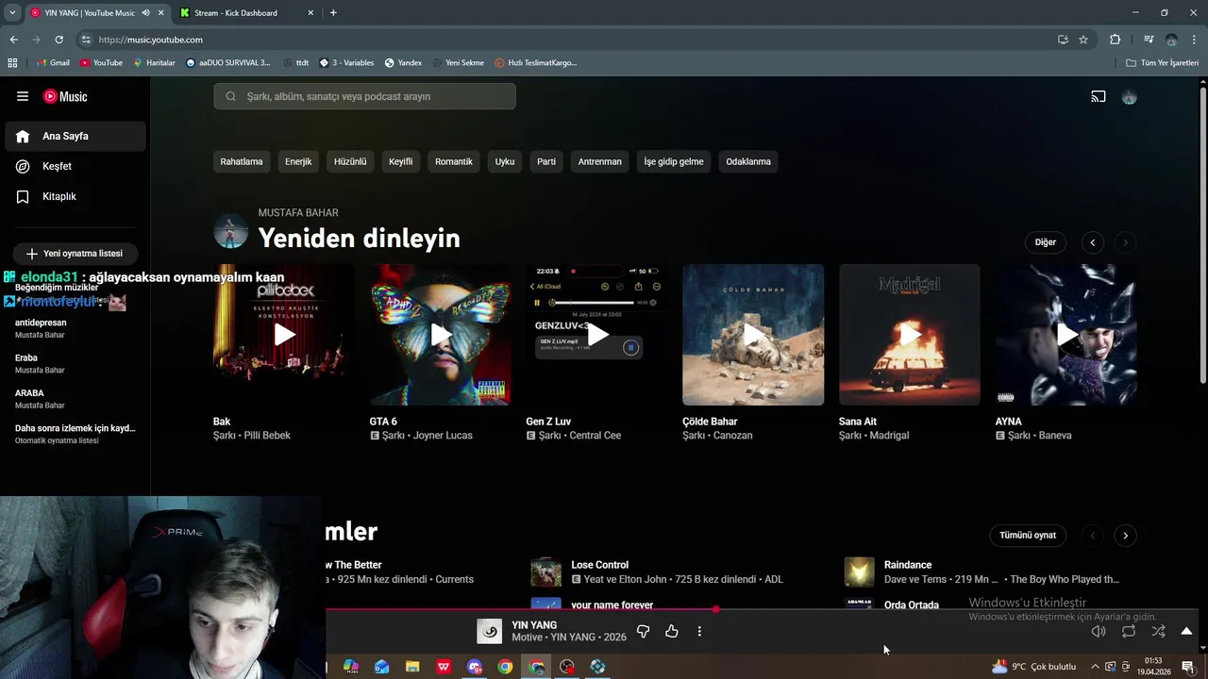Open the ARABA playlist in sidebar
This screenshot has width=1208, height=679.
[75, 398]
